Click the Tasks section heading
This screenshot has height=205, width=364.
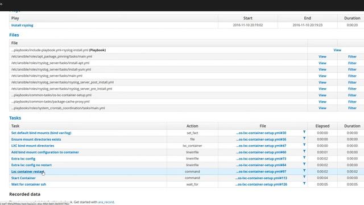tap(15, 118)
